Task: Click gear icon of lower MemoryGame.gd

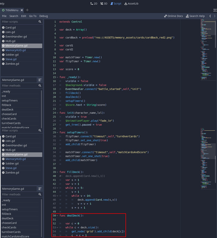Action: tap(3, 155)
